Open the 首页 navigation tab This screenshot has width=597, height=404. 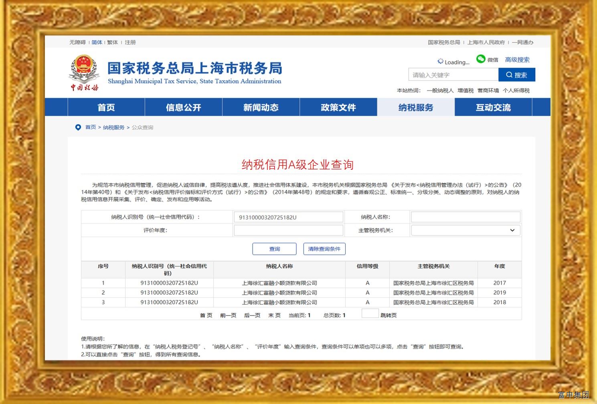(x=106, y=107)
